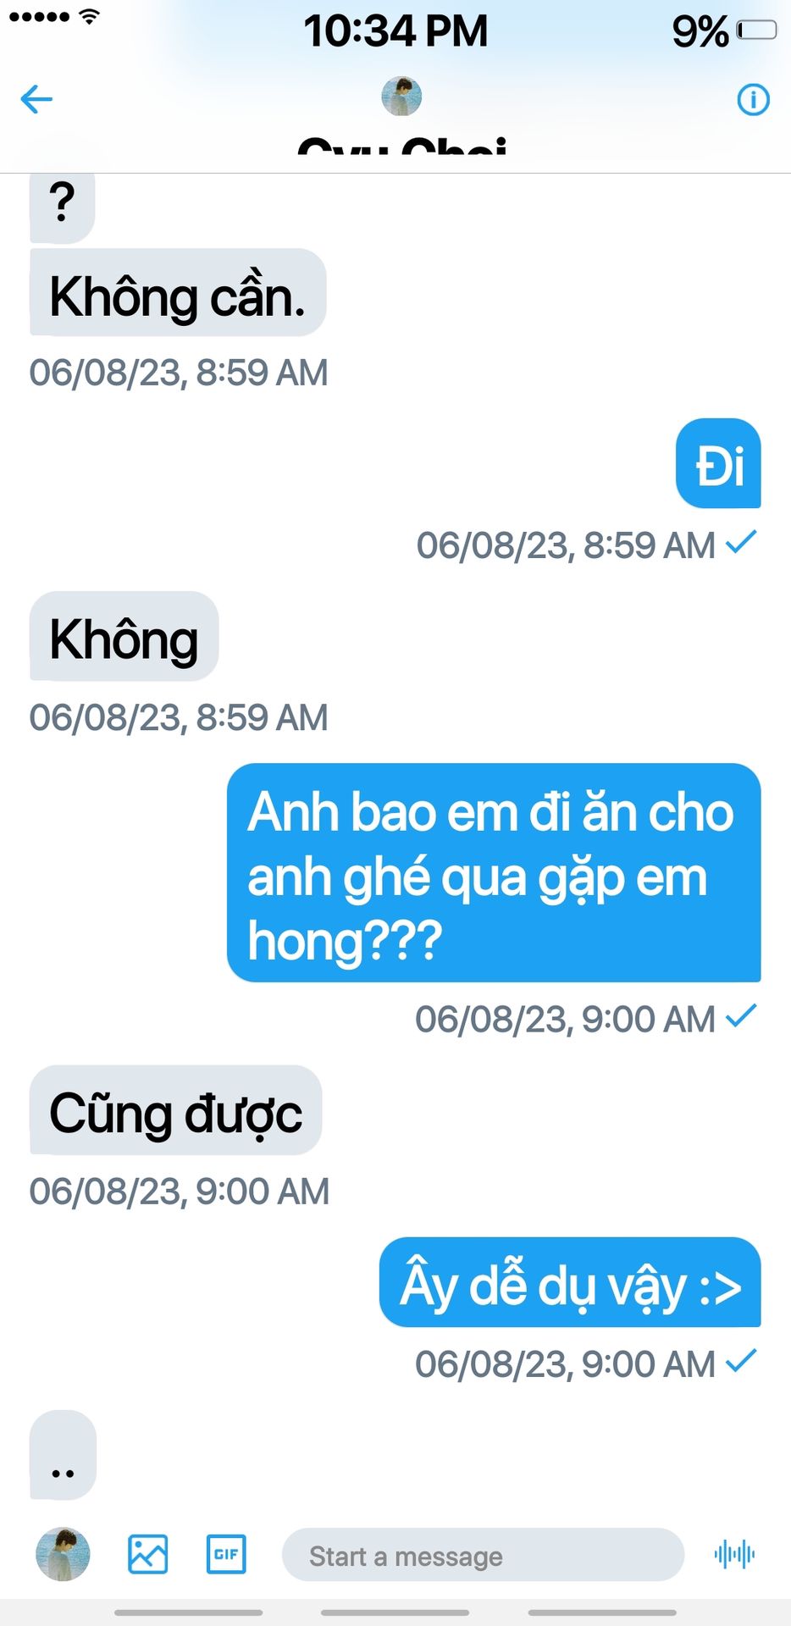Tap the '?' message bubble
Screen dimensions: 791x1626
pos(62,207)
